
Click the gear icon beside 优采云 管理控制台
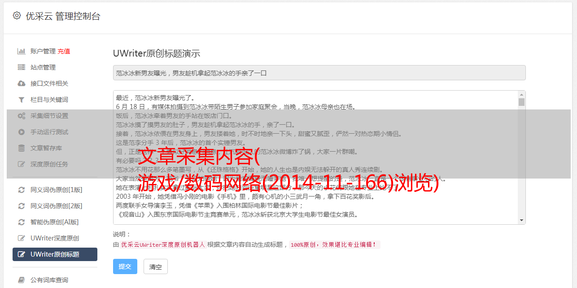[x=17, y=16]
